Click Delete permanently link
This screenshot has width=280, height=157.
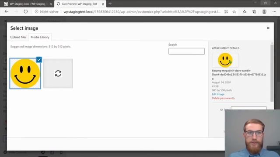(x=223, y=98)
